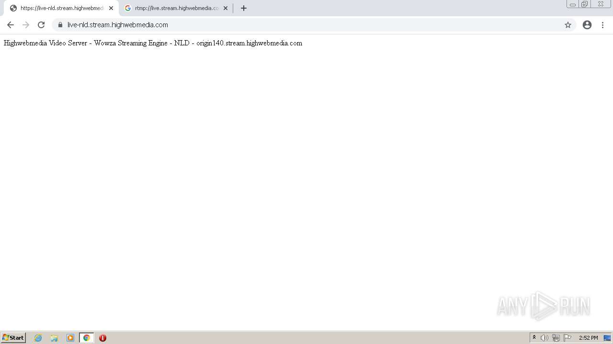Close the Chrome window

click(x=601, y=4)
